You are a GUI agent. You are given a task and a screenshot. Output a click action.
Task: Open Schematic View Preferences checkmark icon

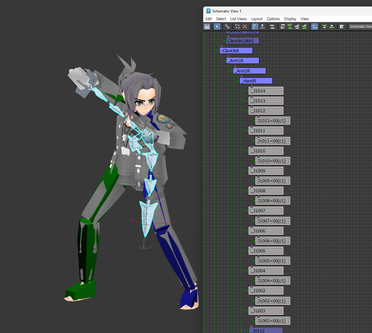(341, 27)
